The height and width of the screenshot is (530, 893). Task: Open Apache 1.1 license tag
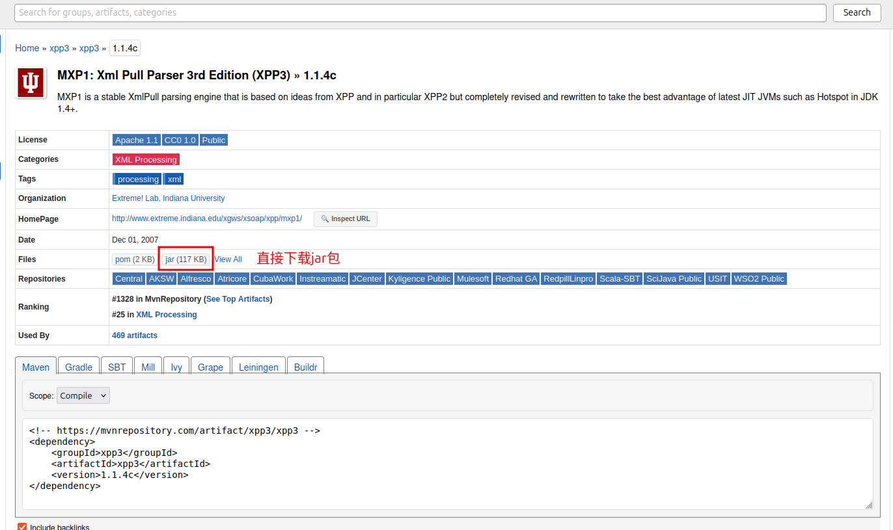[x=137, y=140]
